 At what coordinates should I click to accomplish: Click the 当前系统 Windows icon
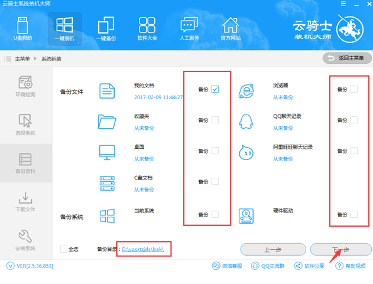tap(107, 216)
